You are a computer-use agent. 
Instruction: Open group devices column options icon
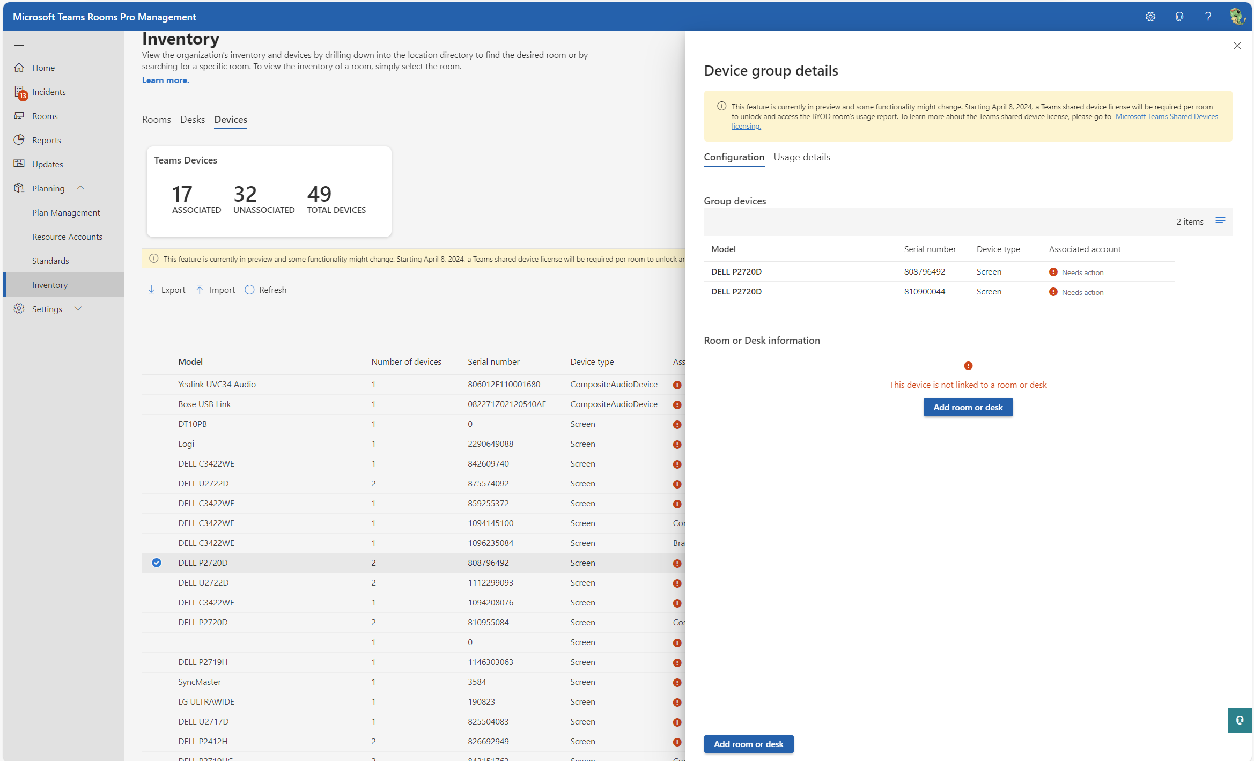(x=1220, y=221)
